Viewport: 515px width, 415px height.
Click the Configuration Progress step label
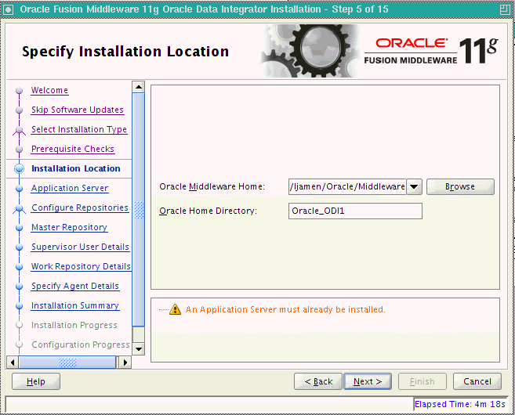[x=81, y=345]
